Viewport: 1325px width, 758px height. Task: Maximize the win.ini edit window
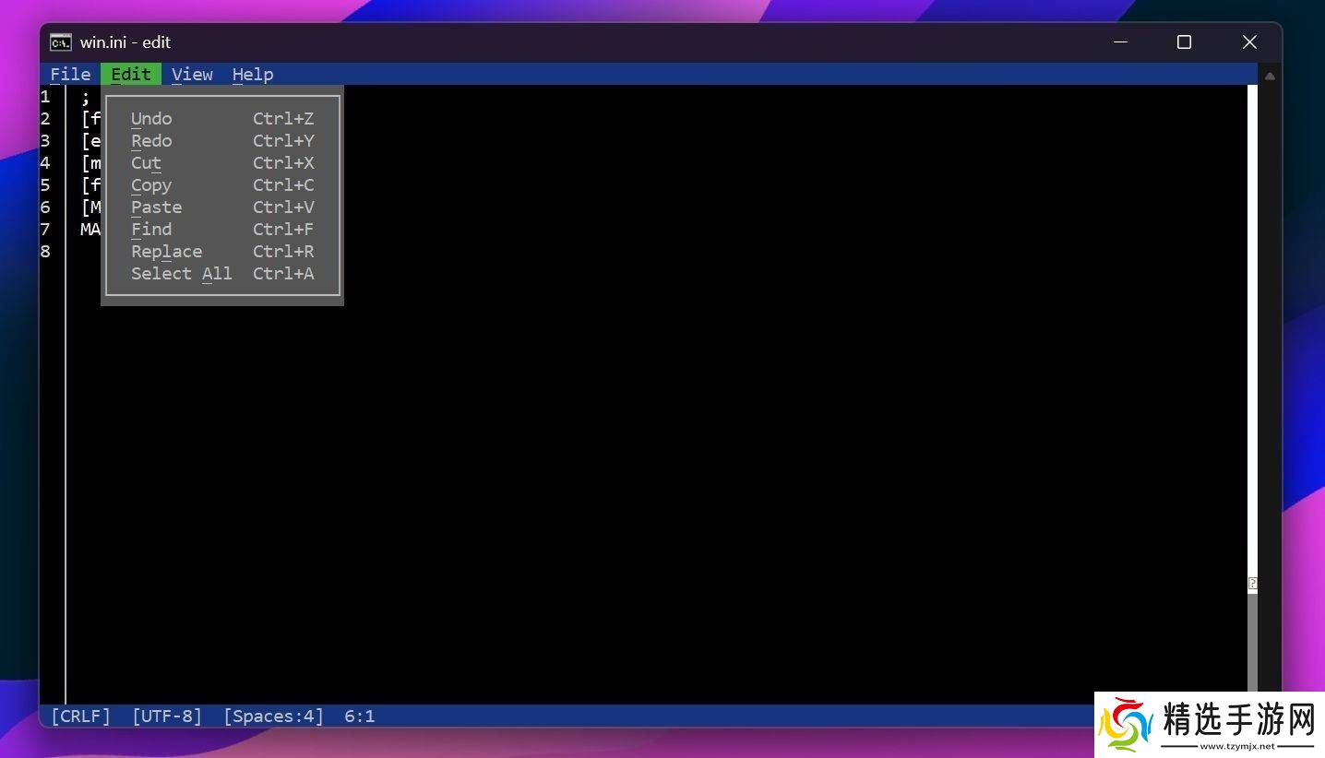[x=1184, y=42]
